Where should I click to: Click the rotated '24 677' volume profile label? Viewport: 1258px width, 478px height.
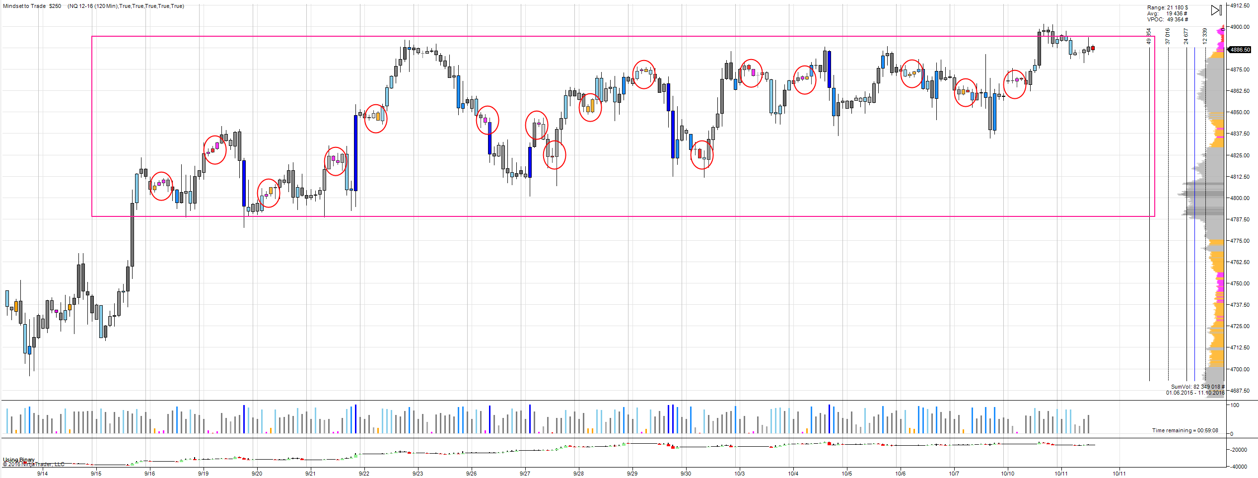click(x=1186, y=36)
